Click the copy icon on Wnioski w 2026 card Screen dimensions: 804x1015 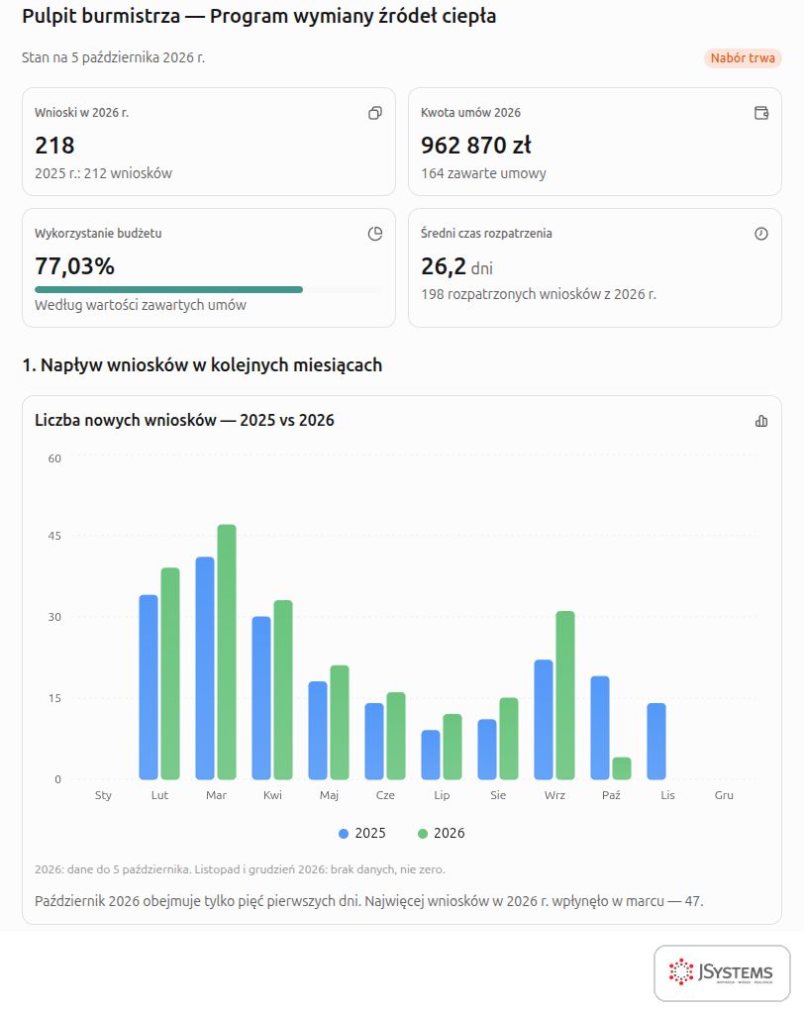point(375,113)
